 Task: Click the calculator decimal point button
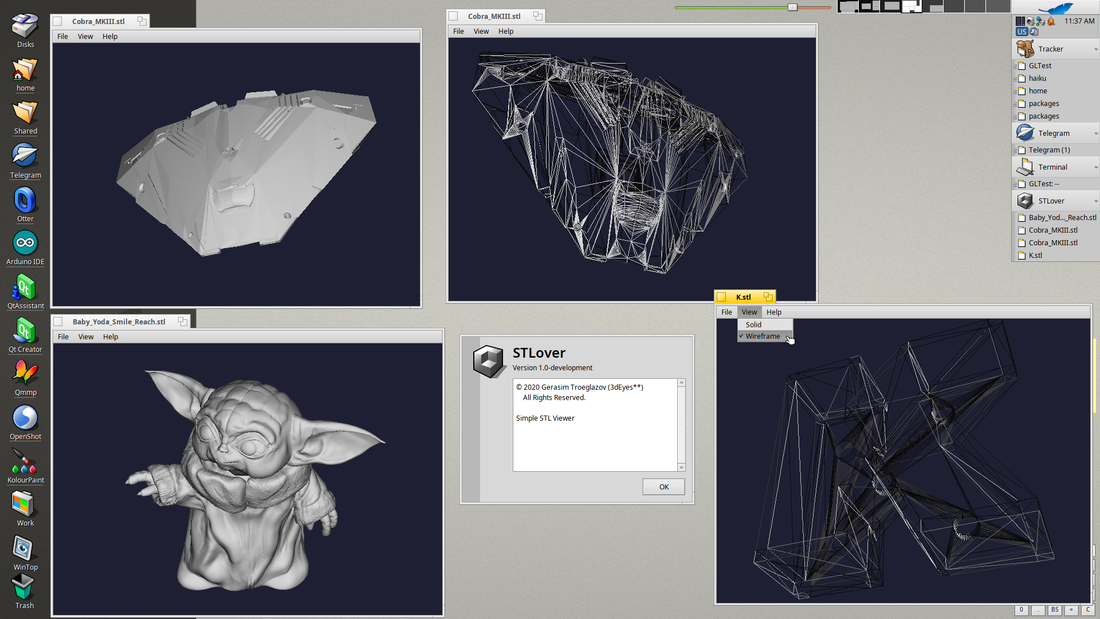coord(1038,610)
